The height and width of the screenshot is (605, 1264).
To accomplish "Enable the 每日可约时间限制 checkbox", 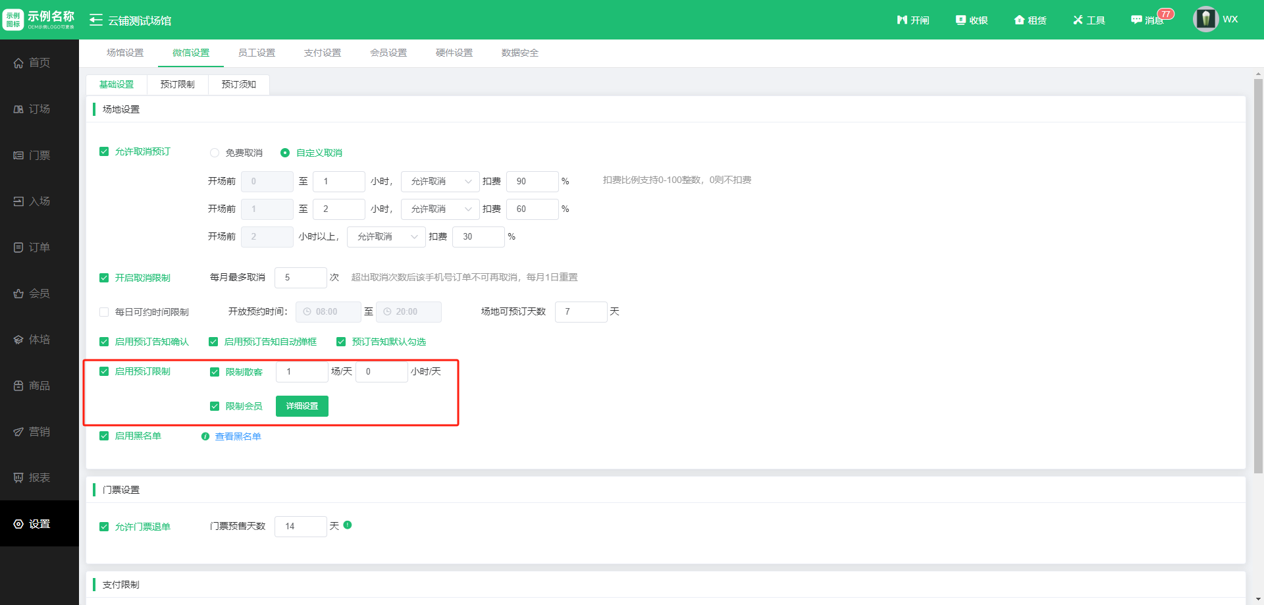I will pyautogui.click(x=104, y=312).
